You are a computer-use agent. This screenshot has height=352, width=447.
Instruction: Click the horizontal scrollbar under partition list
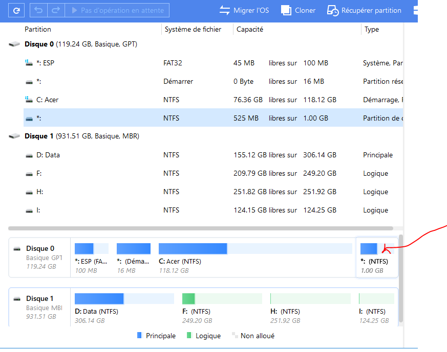201,228
